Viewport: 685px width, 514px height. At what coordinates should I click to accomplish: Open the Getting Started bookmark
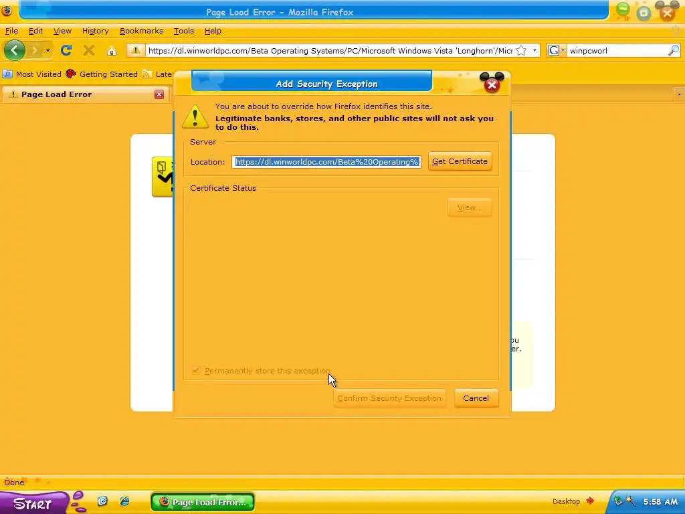coord(102,74)
